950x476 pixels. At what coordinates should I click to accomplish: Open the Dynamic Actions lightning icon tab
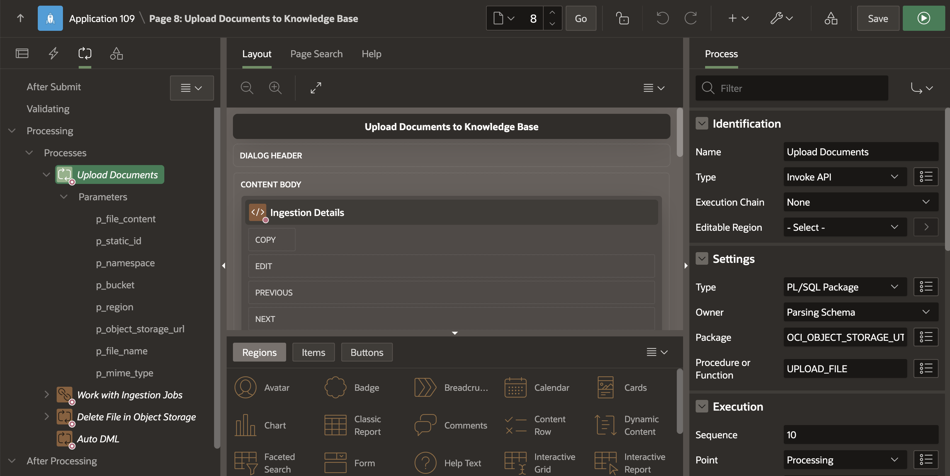[x=54, y=54]
